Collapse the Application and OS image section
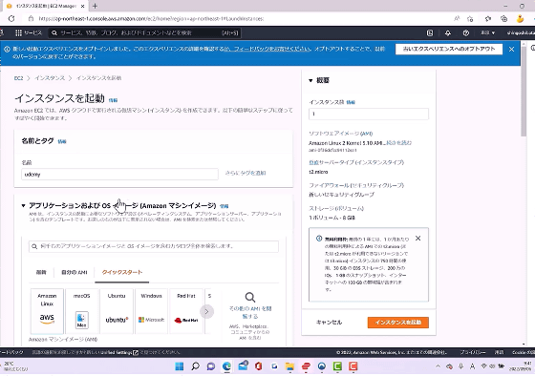The width and height of the screenshot is (535, 376). 23,205
